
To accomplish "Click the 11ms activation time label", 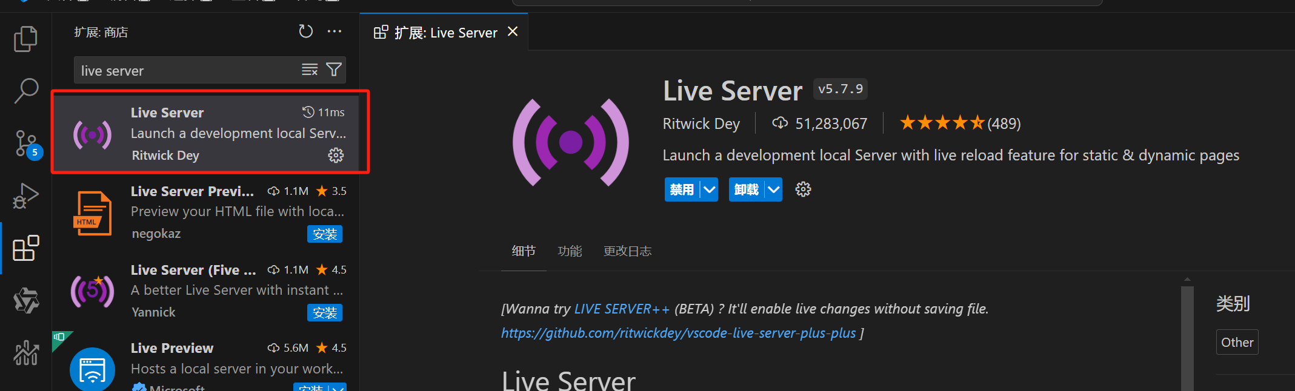I will [331, 113].
